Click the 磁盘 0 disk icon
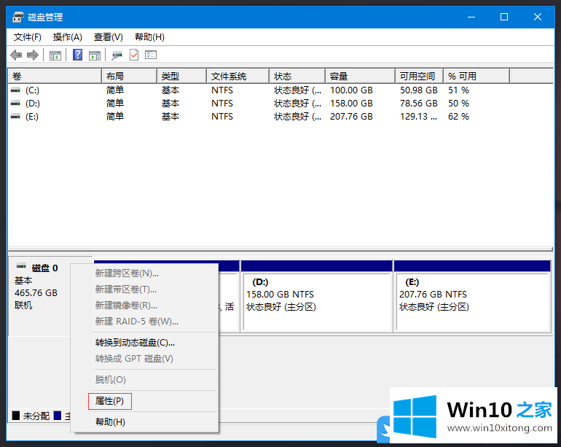The width and height of the screenshot is (561, 447). [21, 266]
